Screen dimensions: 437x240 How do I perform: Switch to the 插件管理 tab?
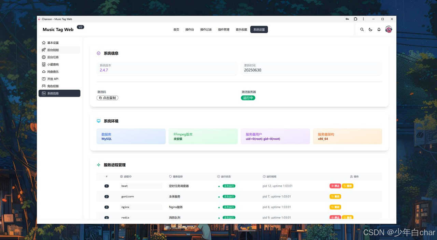(x=224, y=30)
